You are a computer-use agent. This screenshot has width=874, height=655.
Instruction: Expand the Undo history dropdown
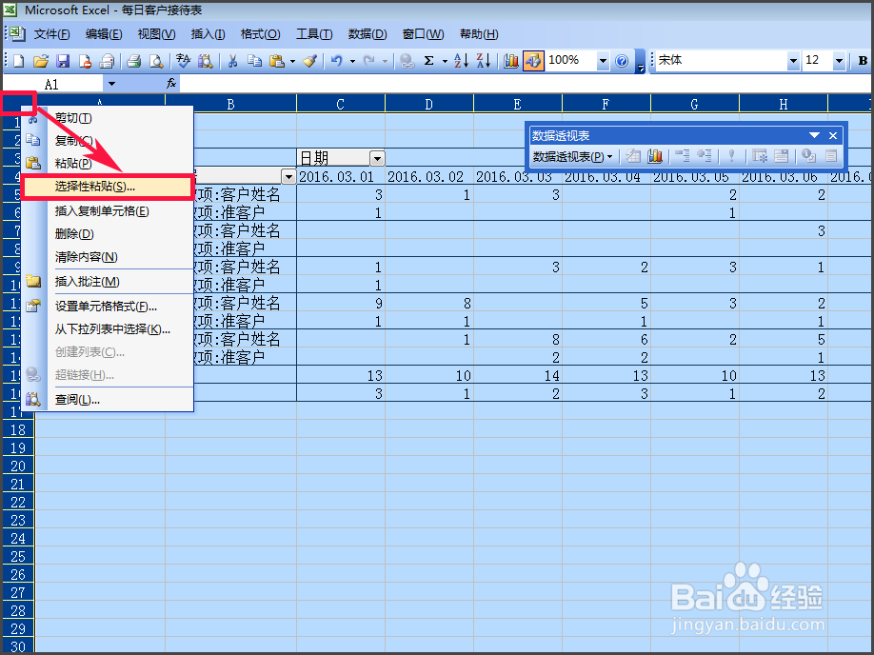pyautogui.click(x=353, y=61)
